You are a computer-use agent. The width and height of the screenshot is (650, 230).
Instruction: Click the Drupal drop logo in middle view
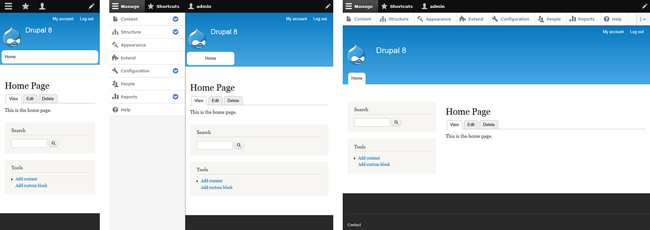(197, 40)
